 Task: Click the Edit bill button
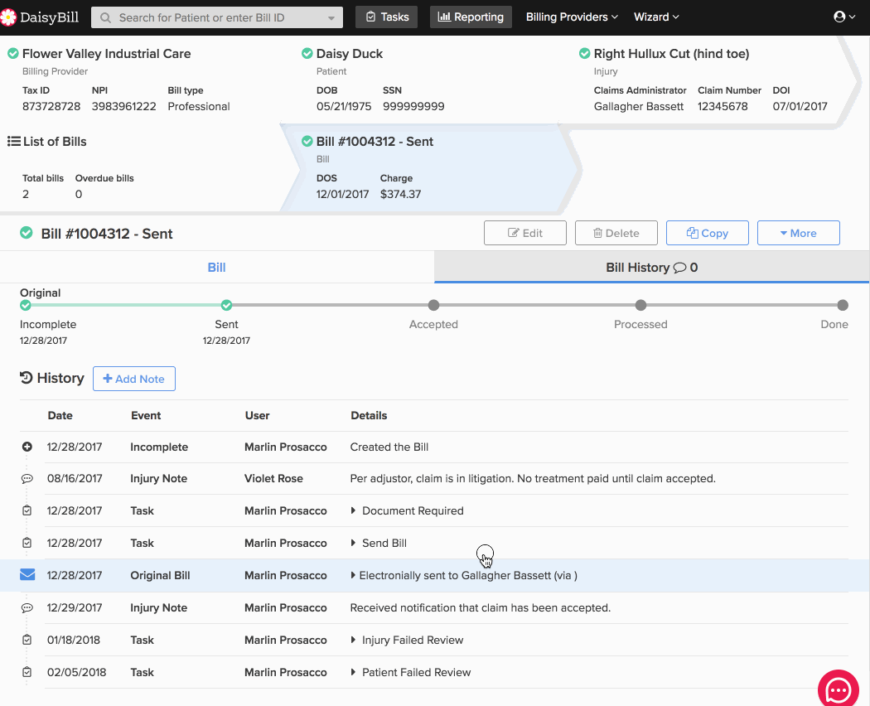coord(524,233)
